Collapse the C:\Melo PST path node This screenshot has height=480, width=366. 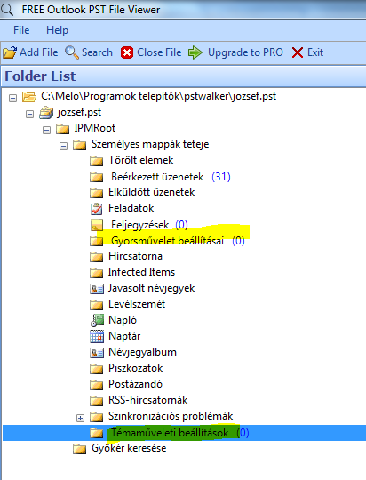coord(12,98)
